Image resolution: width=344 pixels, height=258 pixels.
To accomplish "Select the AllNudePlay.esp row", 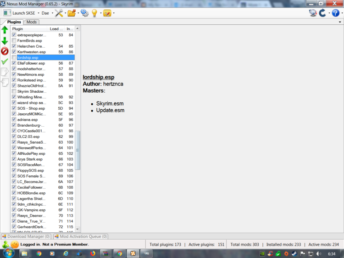I will 43,153.
